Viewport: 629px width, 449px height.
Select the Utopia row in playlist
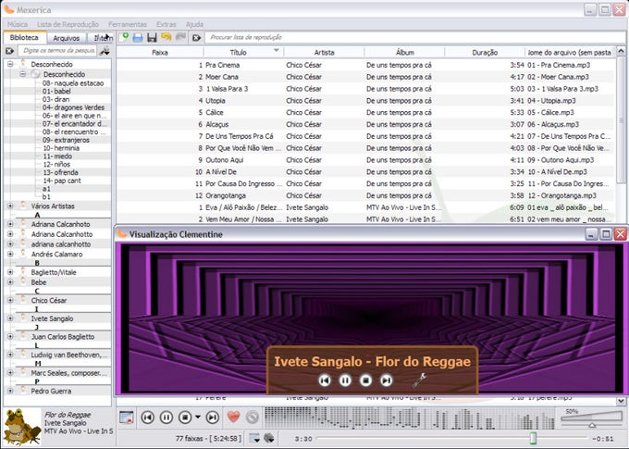tap(365, 100)
